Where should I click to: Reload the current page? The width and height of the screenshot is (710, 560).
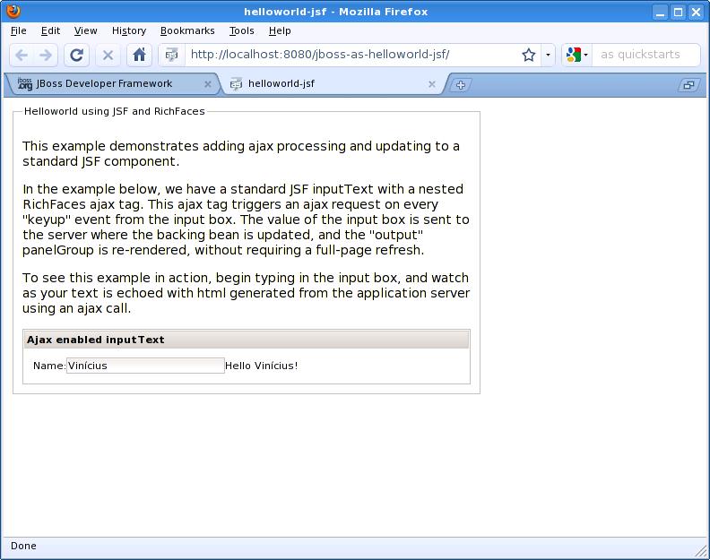[x=76, y=56]
